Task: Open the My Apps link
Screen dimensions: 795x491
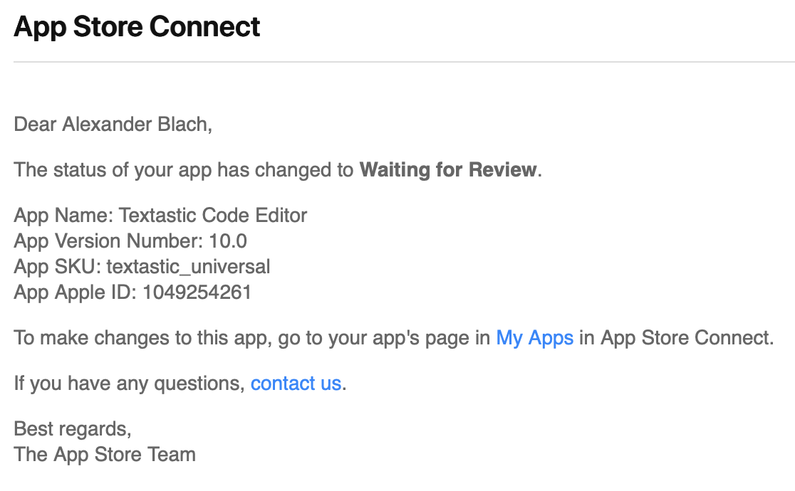Action: point(534,337)
